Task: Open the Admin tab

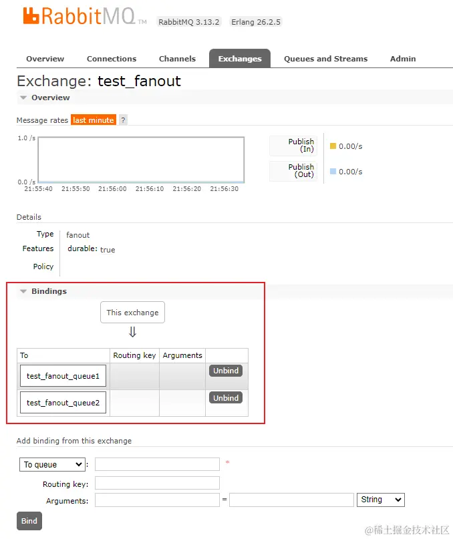Action: pyautogui.click(x=403, y=59)
